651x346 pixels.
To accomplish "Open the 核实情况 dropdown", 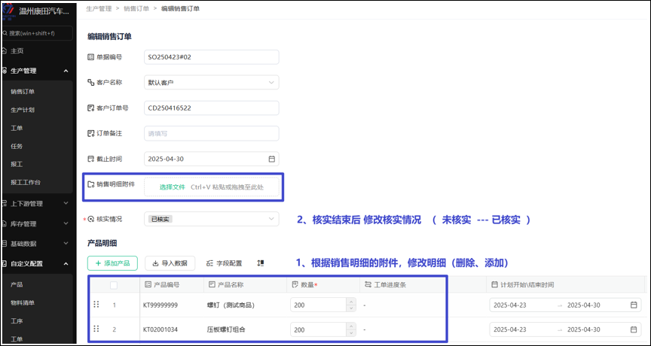I will [212, 219].
